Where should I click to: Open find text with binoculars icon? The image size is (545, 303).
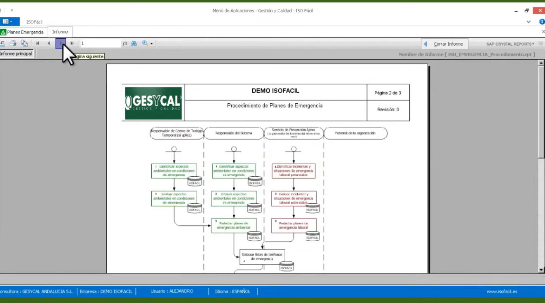click(134, 43)
